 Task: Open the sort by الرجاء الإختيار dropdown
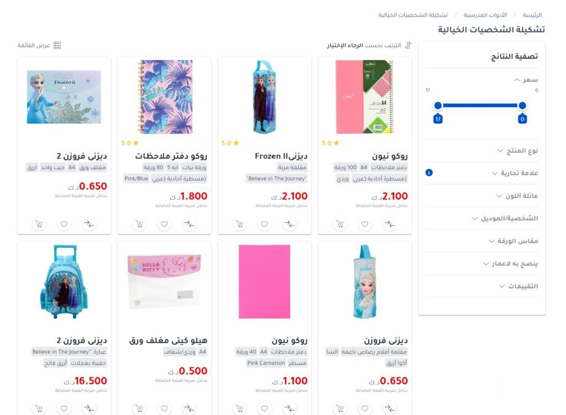coord(369,45)
